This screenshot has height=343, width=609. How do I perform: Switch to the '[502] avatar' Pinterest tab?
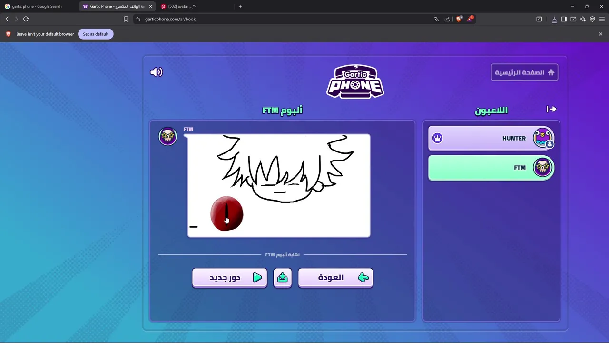(x=195, y=6)
